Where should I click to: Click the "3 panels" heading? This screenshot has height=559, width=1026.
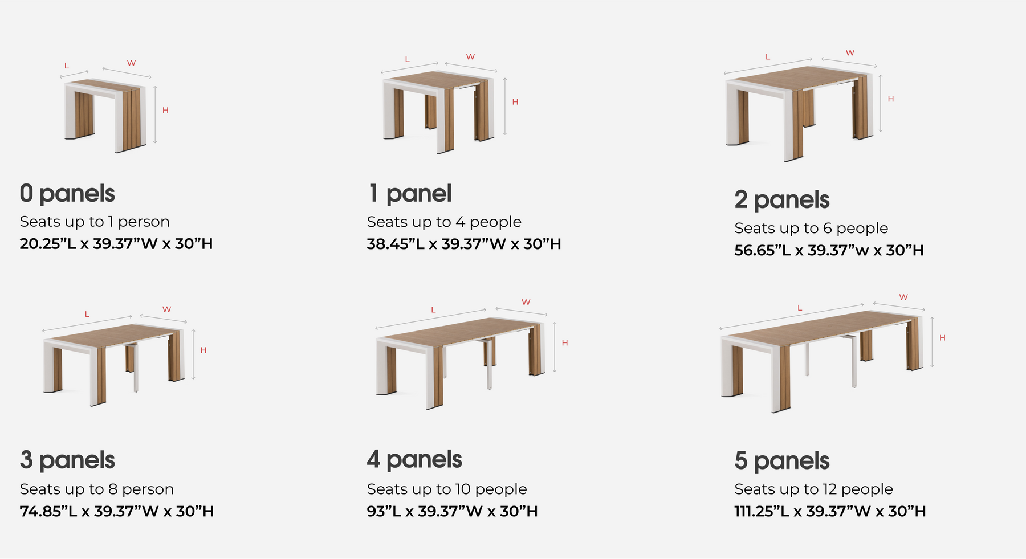67,460
